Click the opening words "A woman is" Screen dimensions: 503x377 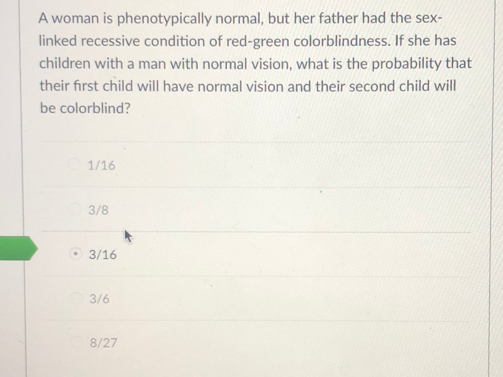point(75,19)
